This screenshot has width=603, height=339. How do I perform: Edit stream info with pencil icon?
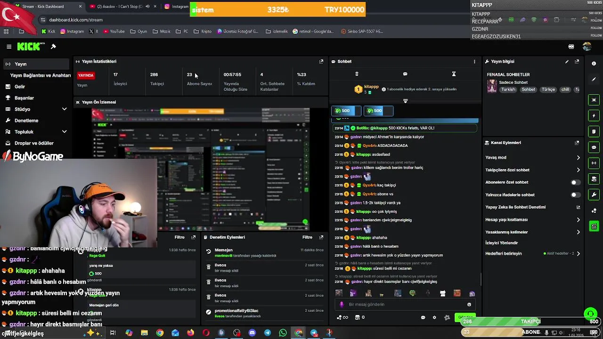tap(567, 61)
